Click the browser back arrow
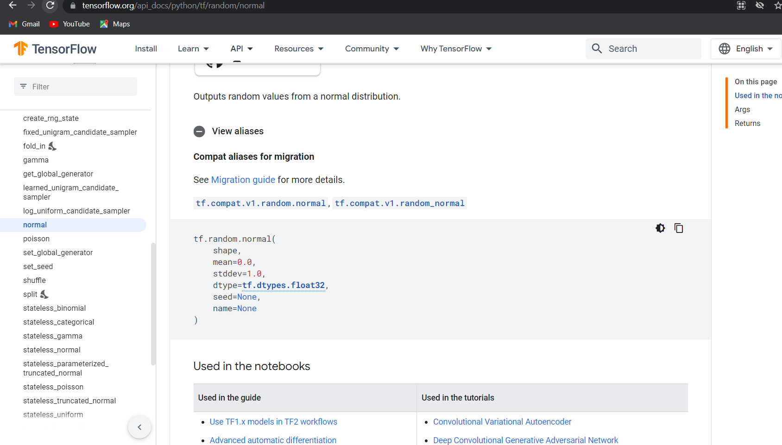 pos(13,6)
